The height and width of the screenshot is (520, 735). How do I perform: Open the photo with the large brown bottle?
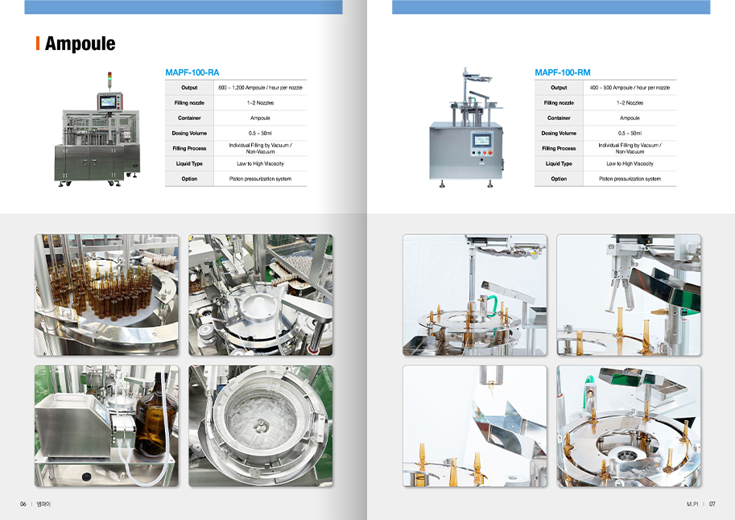click(106, 426)
